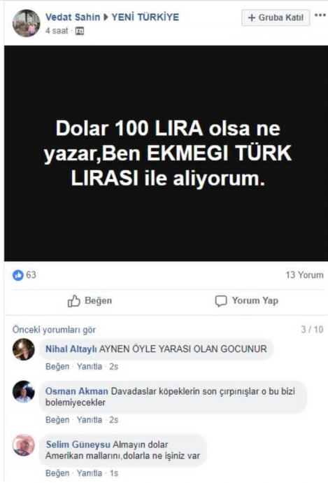Join the group with Gruba Katıl
The width and height of the screenshot is (328, 483).
(276, 17)
